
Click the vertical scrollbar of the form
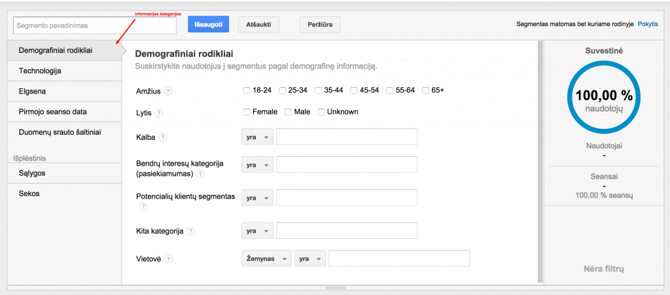(x=540, y=162)
